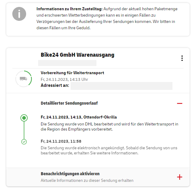
Task: Collapse shipment history with red minus
Action: click(x=180, y=103)
